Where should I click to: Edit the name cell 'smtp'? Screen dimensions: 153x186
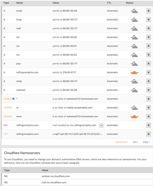pos(19,81)
